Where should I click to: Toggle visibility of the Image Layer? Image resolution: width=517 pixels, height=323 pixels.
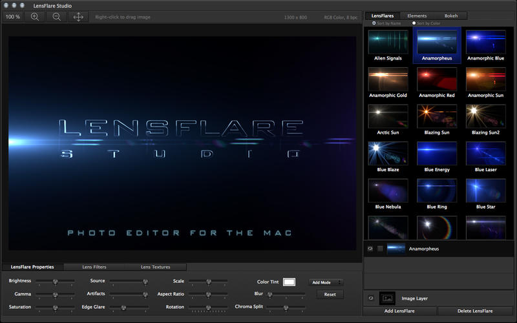pos(370,298)
